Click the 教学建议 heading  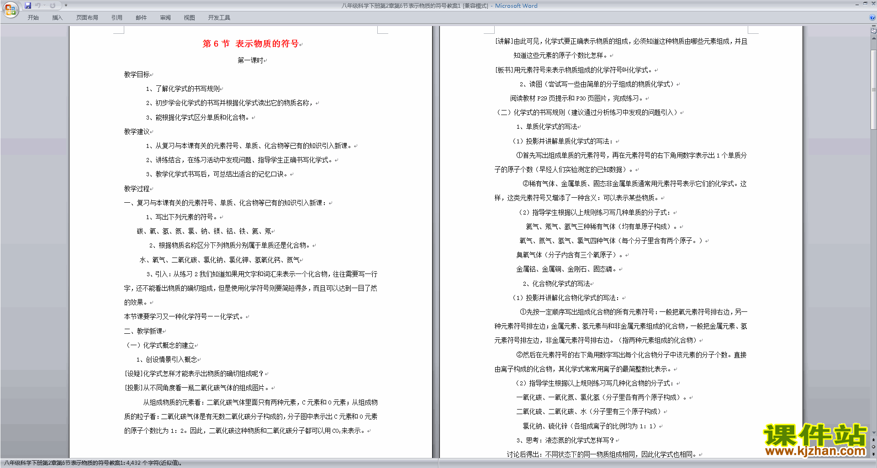(137, 131)
